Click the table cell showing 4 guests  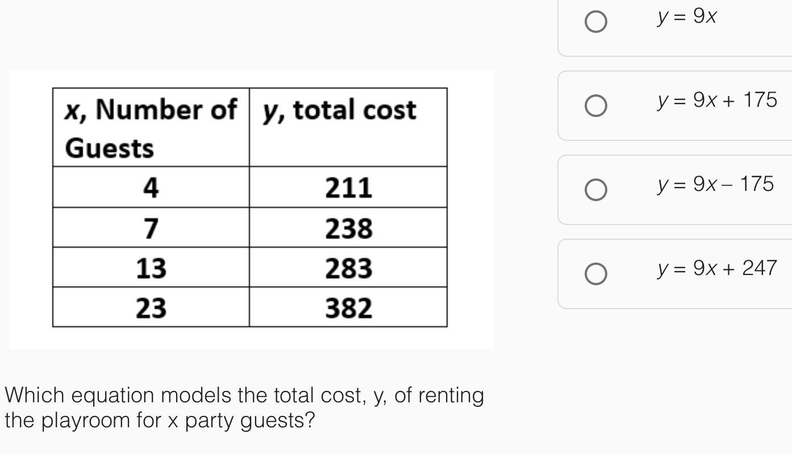pos(151,188)
